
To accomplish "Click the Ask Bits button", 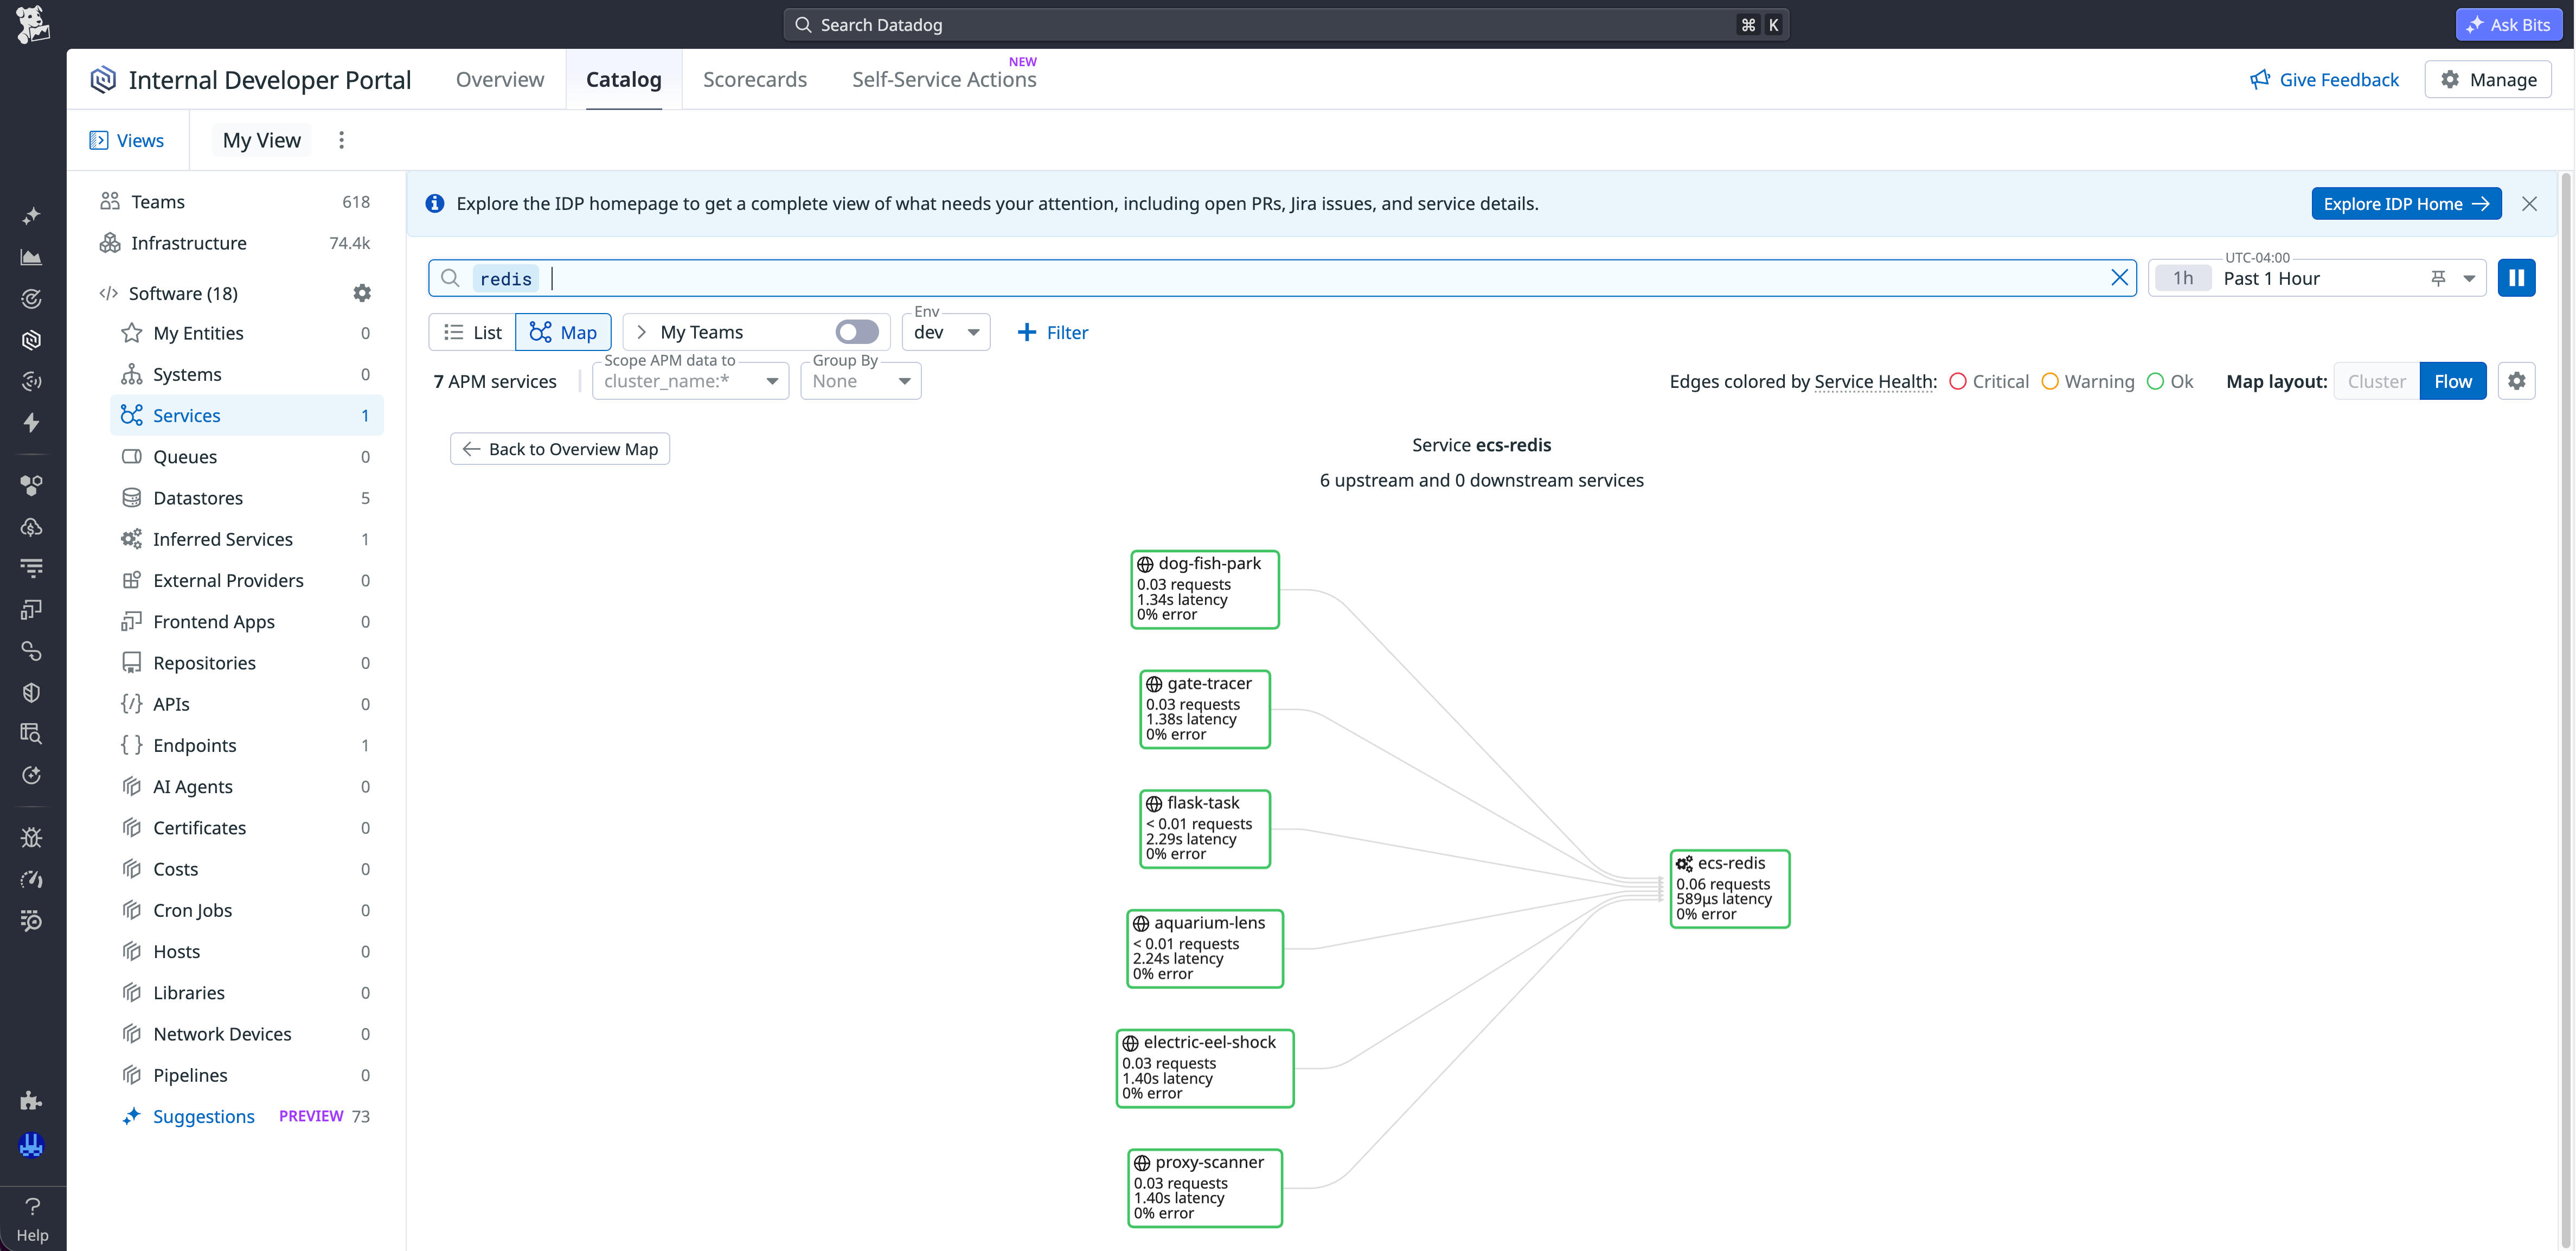I will (x=2508, y=24).
